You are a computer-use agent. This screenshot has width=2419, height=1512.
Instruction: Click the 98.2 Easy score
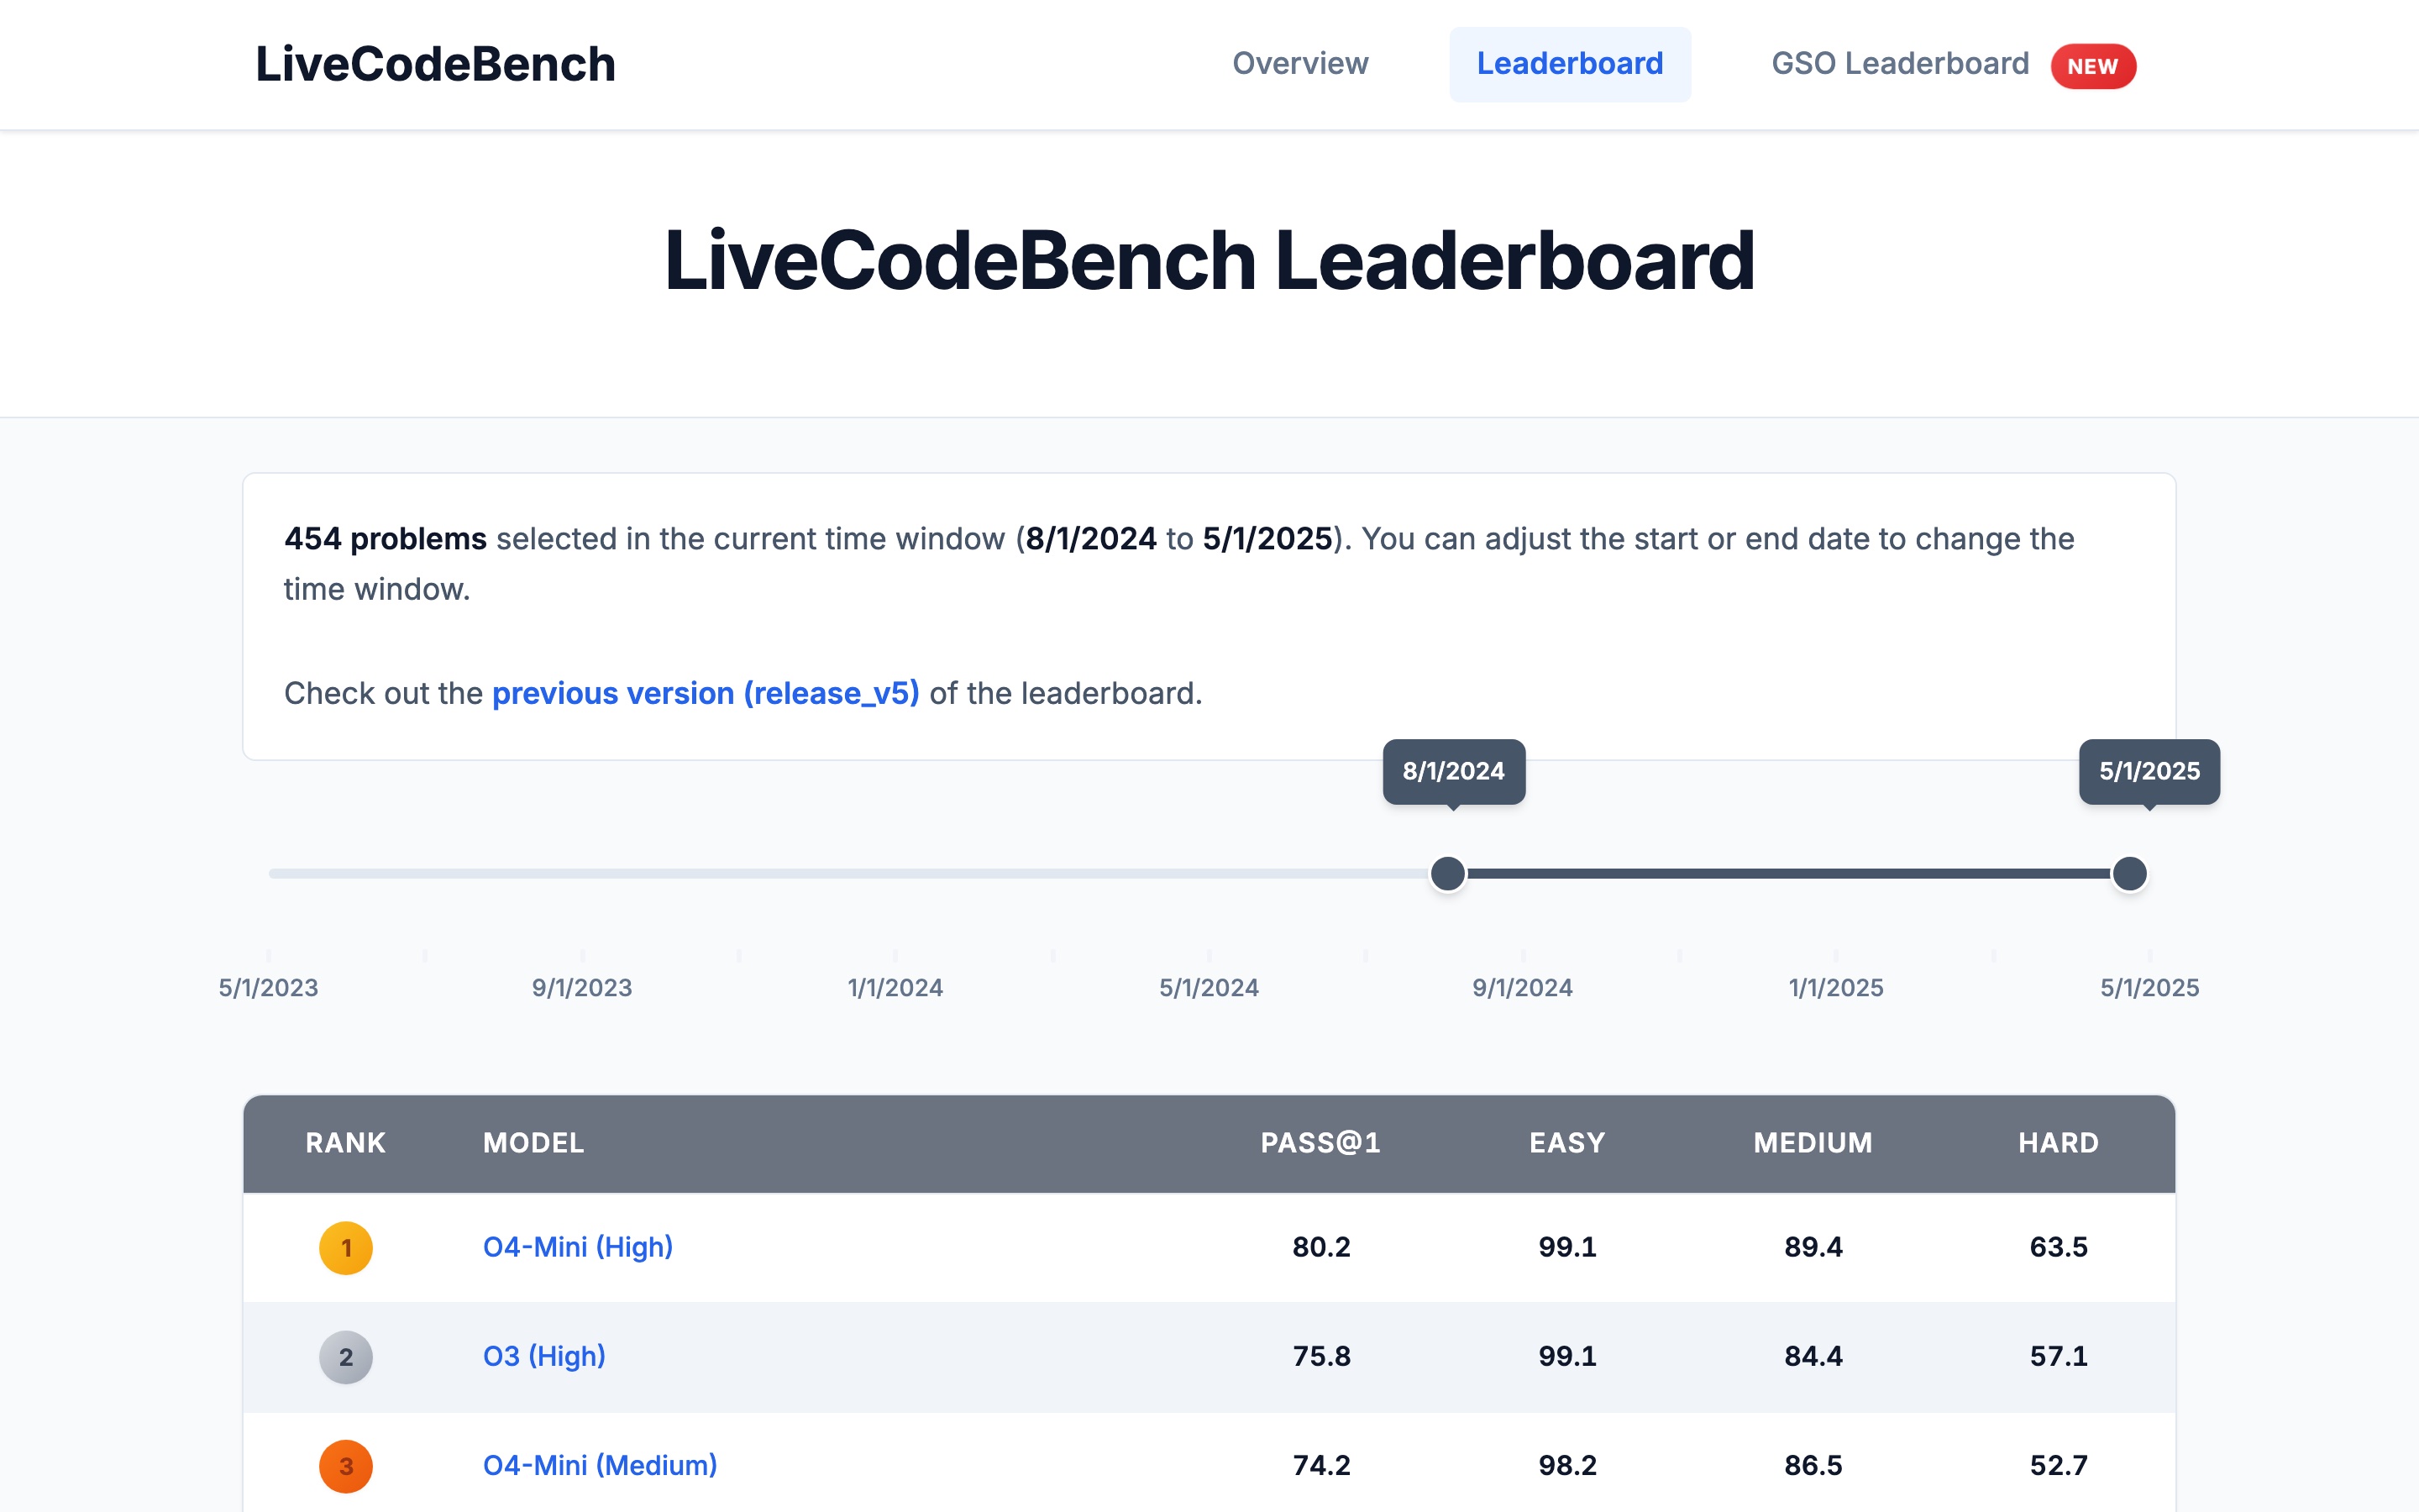pos(1567,1465)
